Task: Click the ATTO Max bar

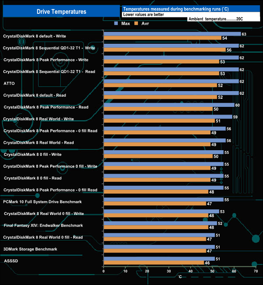Action: pos(171,81)
